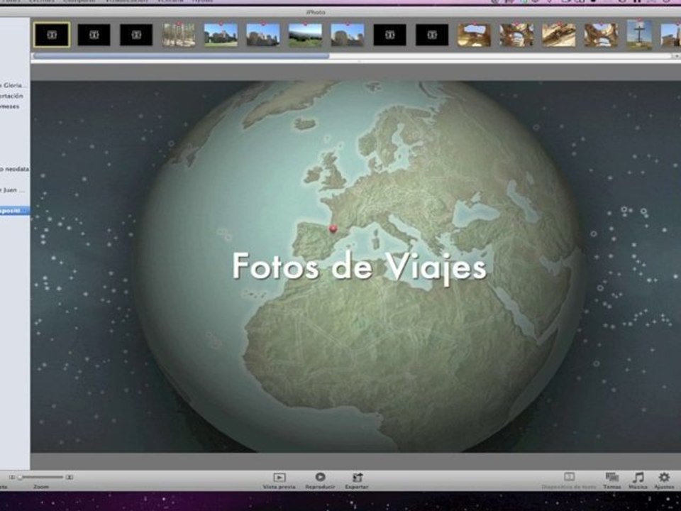
Task: Click the red location pin on Spain
Action: point(333,228)
